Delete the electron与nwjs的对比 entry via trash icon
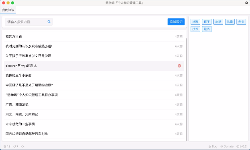The image size is (250, 150). click(179, 66)
